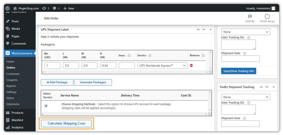Viewport: 283px width, 135px height.
Task: Move FedEx Shipment Tracking panel down
Action: click(267, 87)
